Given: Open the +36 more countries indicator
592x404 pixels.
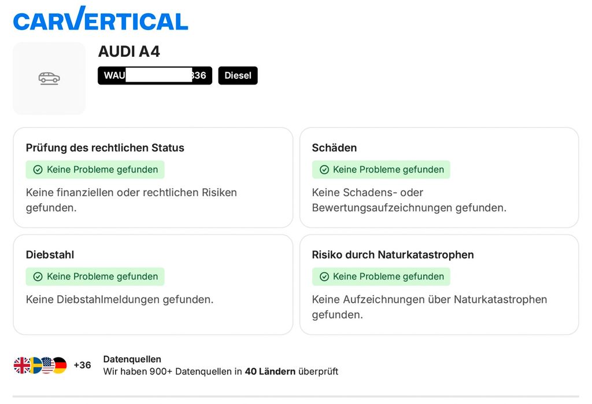Looking at the screenshot, I should click(x=82, y=365).
